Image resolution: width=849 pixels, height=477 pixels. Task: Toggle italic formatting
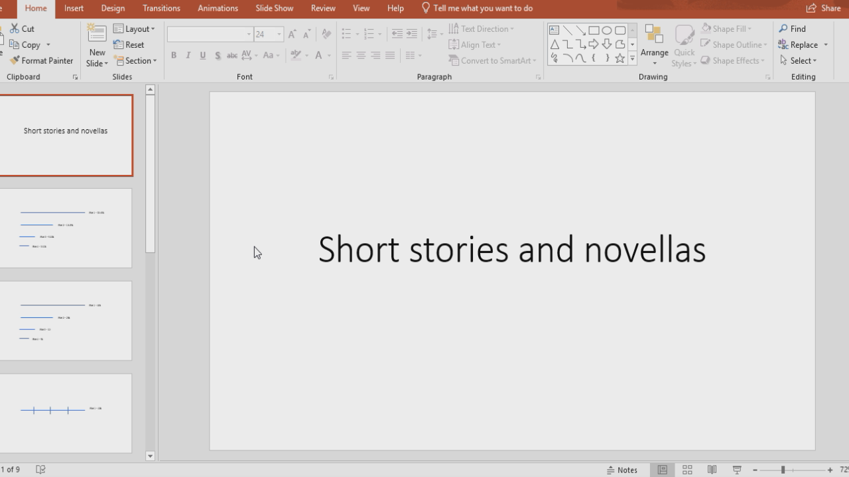[188, 56]
